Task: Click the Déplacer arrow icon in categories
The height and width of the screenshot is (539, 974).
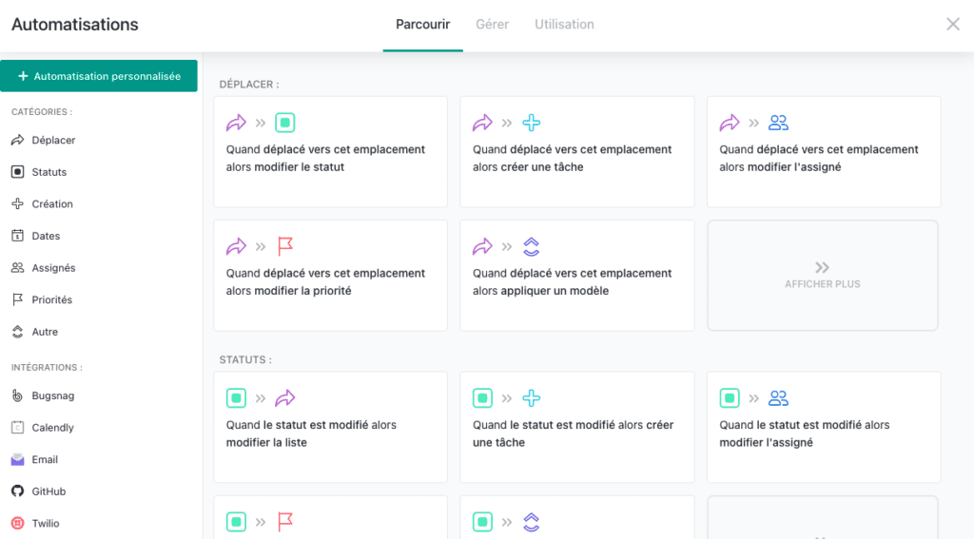Action: click(x=17, y=140)
